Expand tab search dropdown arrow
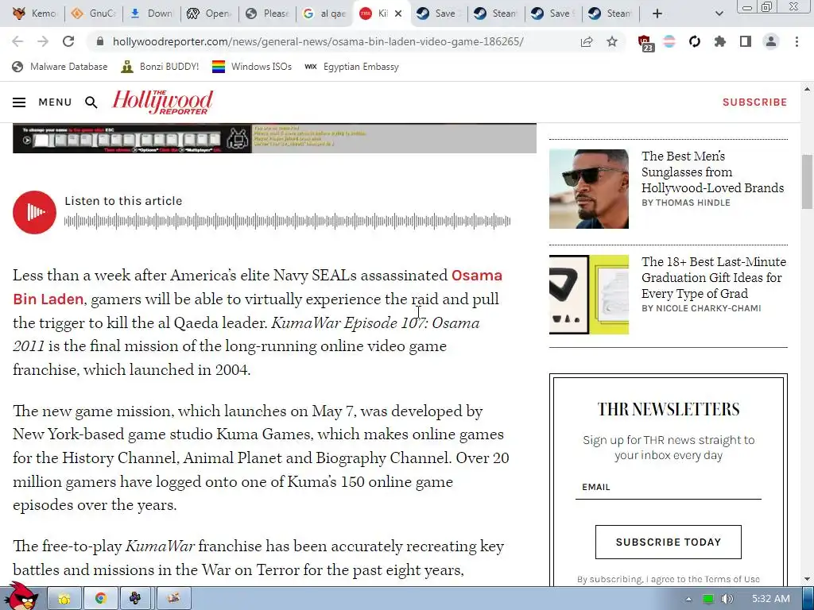 [719, 14]
